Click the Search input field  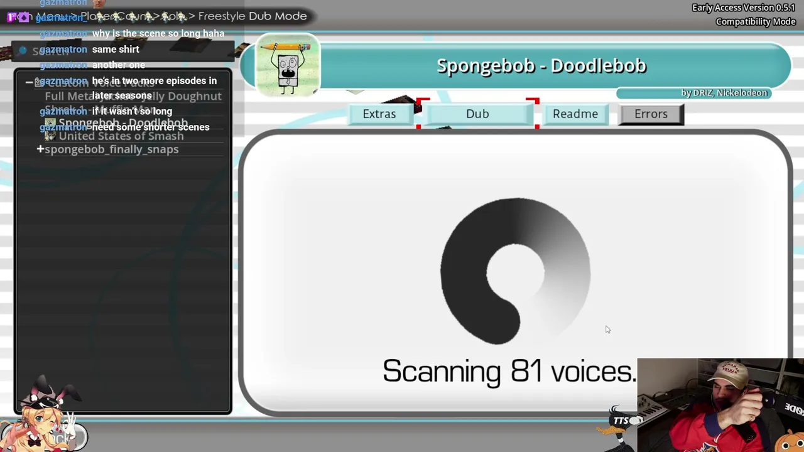pyautogui.click(x=122, y=51)
